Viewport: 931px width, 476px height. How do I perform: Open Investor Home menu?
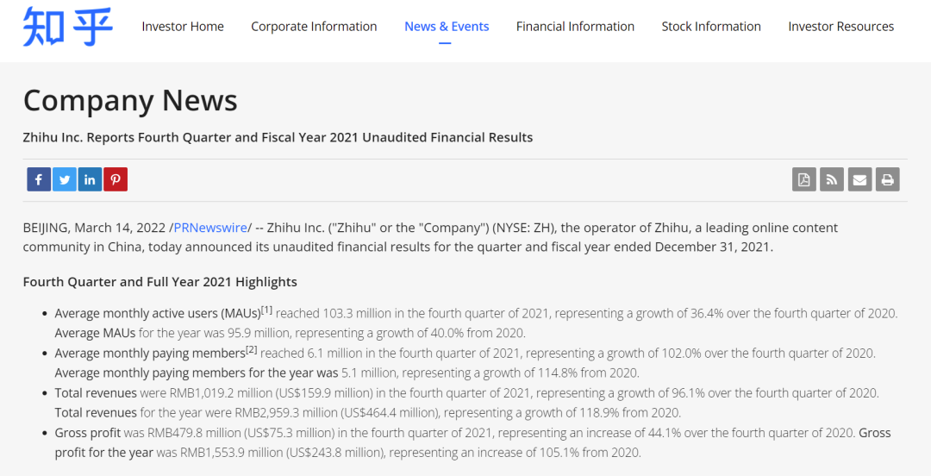point(183,27)
